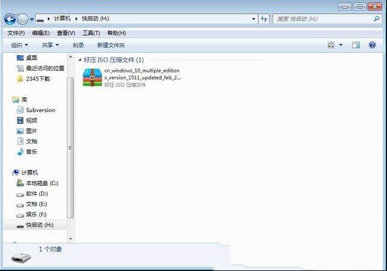Toggle the preview pane icon
Image resolution: width=387 pixels, height=271 pixels.
click(356, 45)
